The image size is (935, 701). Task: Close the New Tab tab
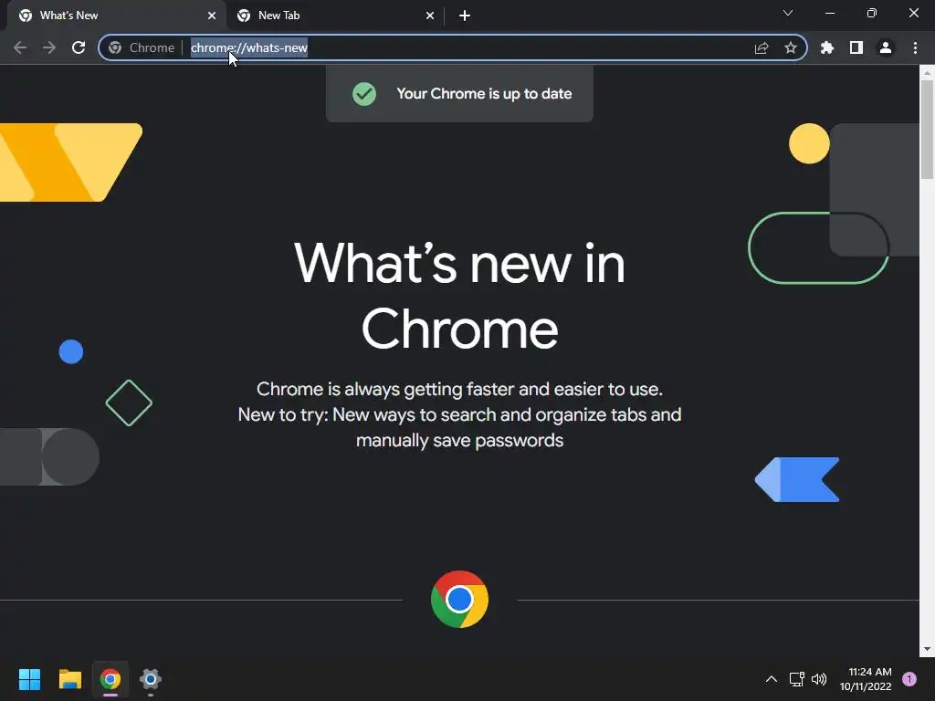click(x=430, y=16)
